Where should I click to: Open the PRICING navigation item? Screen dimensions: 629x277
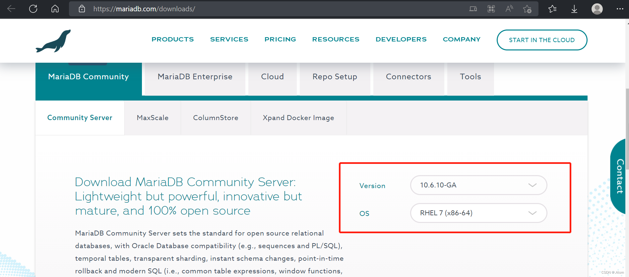pos(280,39)
